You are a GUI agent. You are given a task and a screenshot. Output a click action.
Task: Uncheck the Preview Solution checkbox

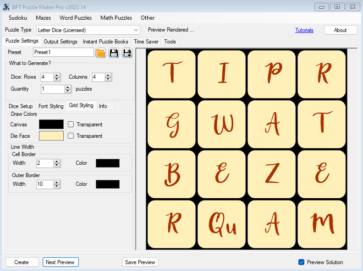click(301, 262)
